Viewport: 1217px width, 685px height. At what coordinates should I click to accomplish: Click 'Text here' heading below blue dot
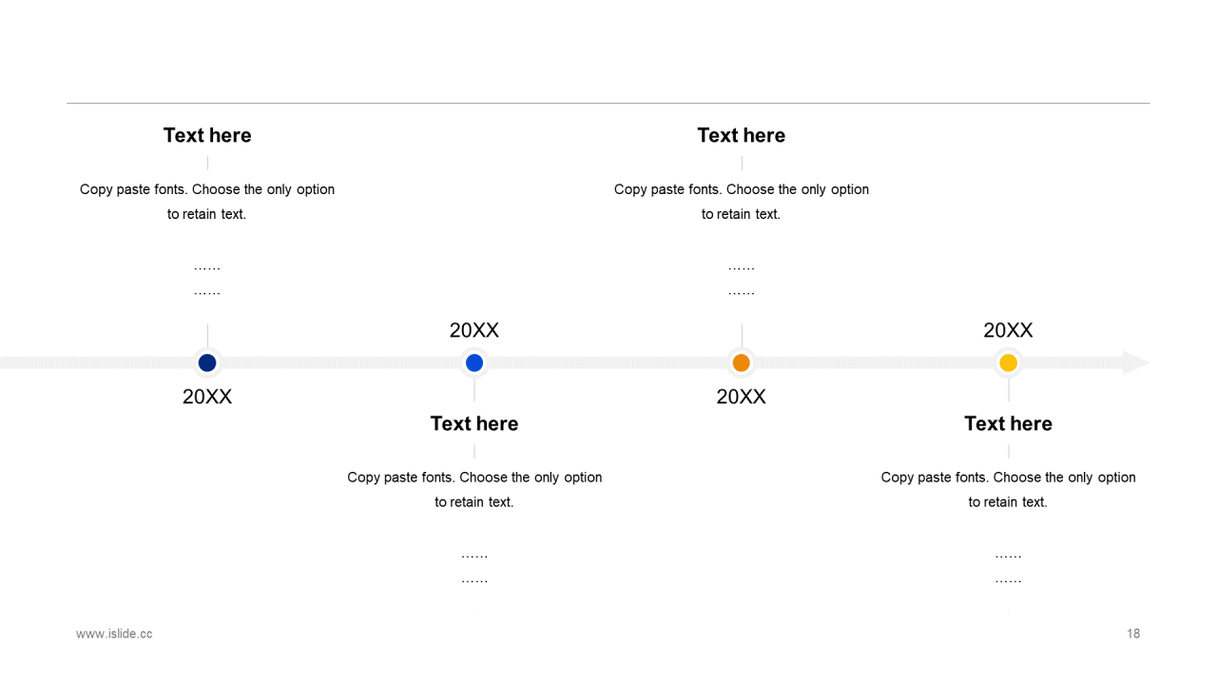474,423
